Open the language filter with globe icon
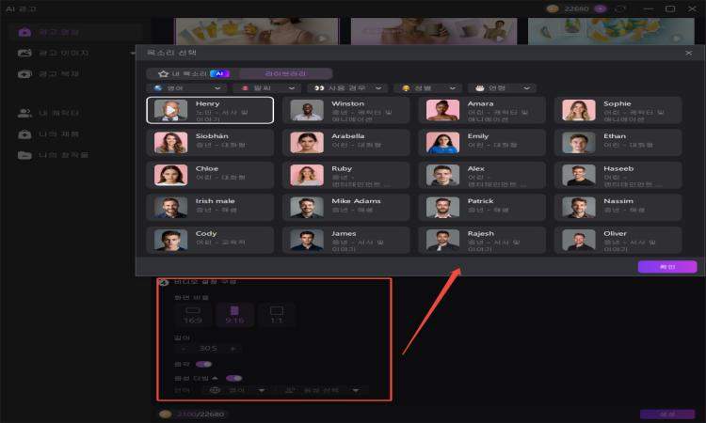The width and height of the screenshot is (706, 423). tap(186, 88)
